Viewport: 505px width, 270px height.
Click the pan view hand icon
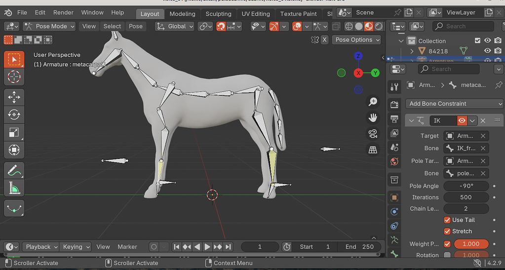(373, 117)
